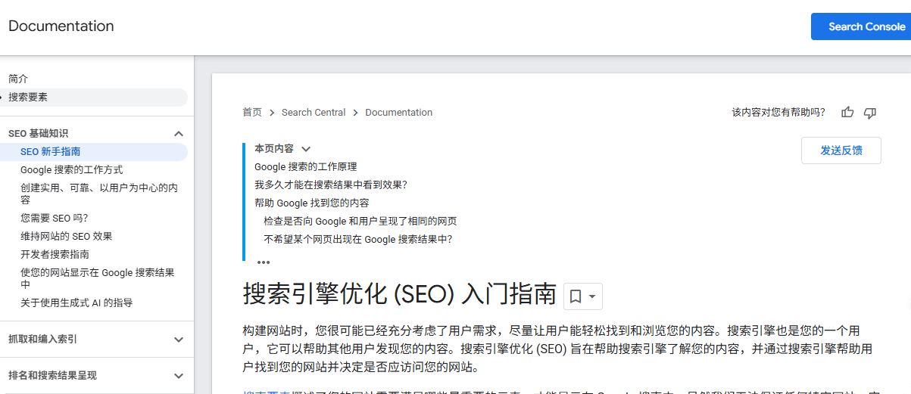911x394 pixels.
Task: Click the 发送反馈 button
Action: click(841, 150)
